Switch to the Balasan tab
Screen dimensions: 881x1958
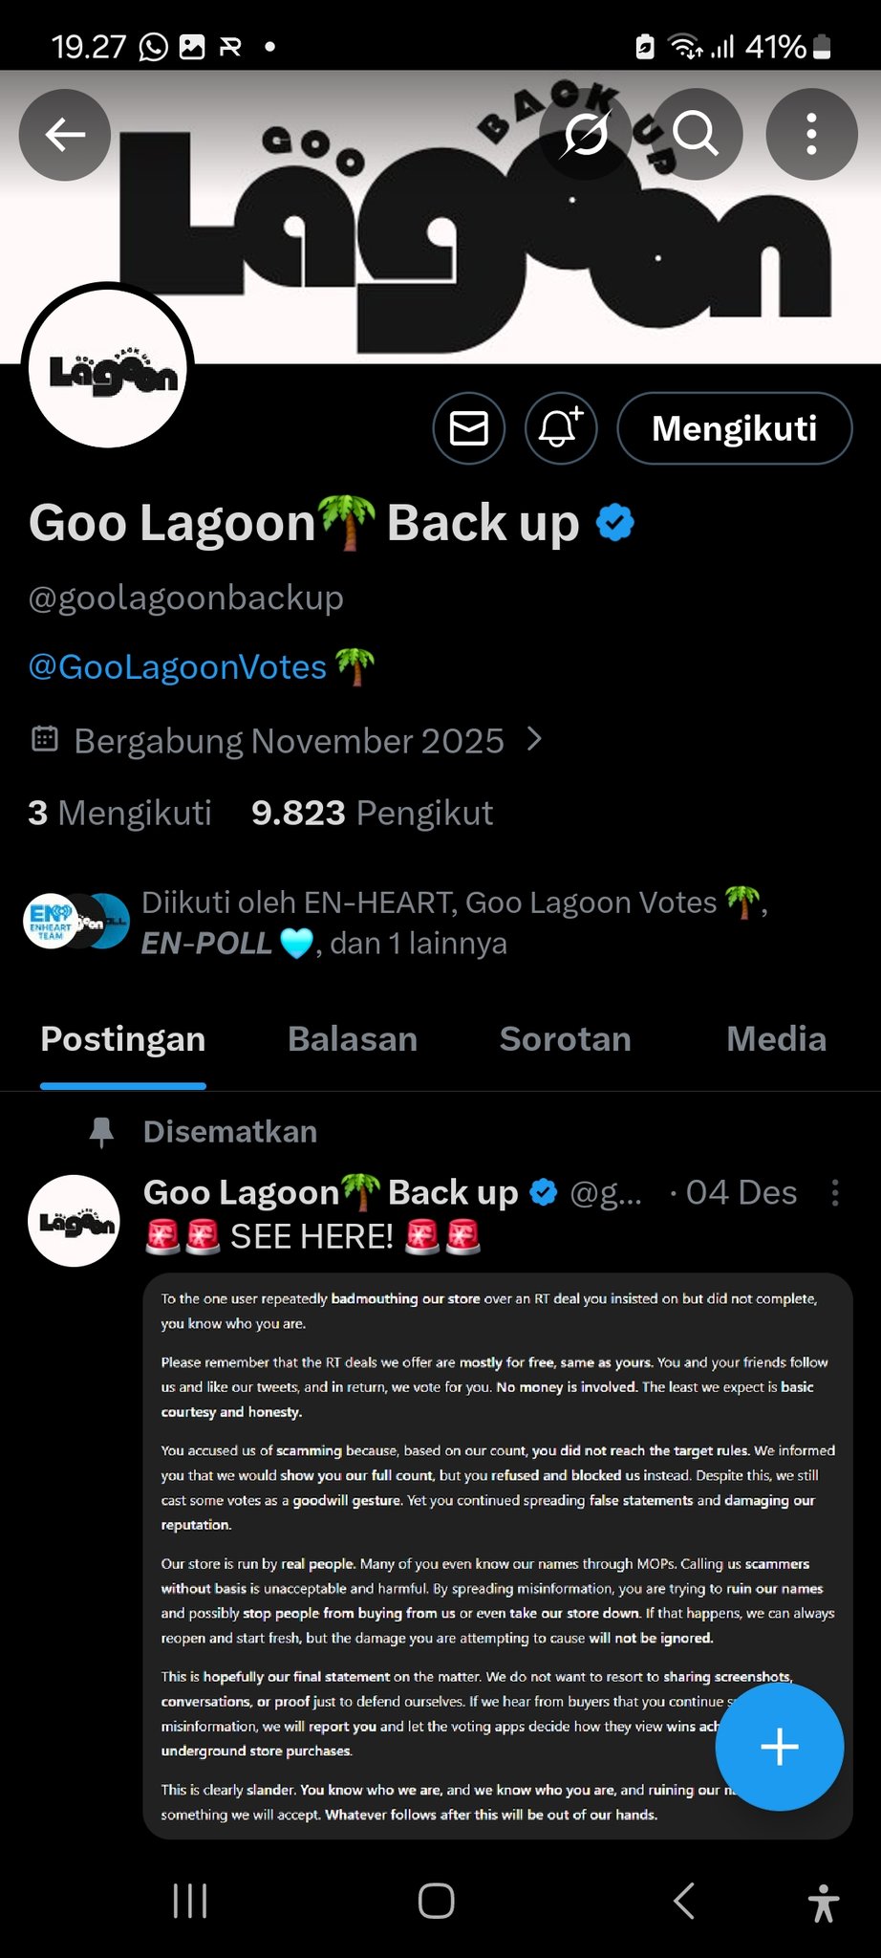click(353, 1039)
